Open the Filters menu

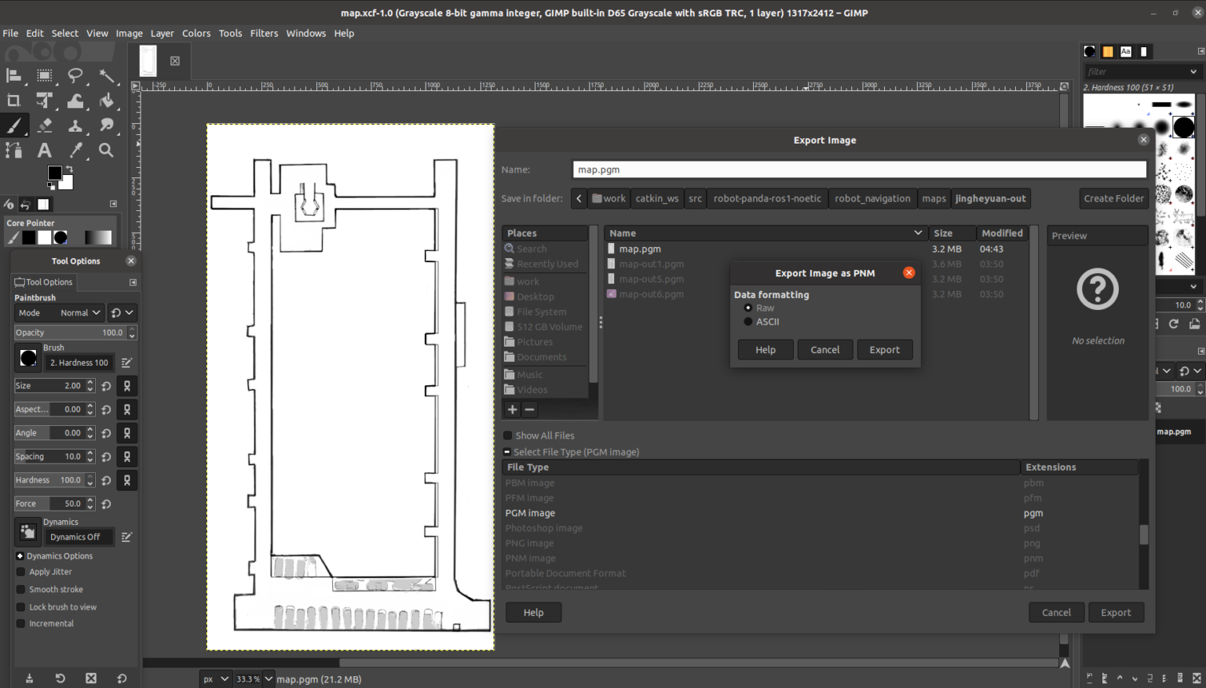[264, 33]
